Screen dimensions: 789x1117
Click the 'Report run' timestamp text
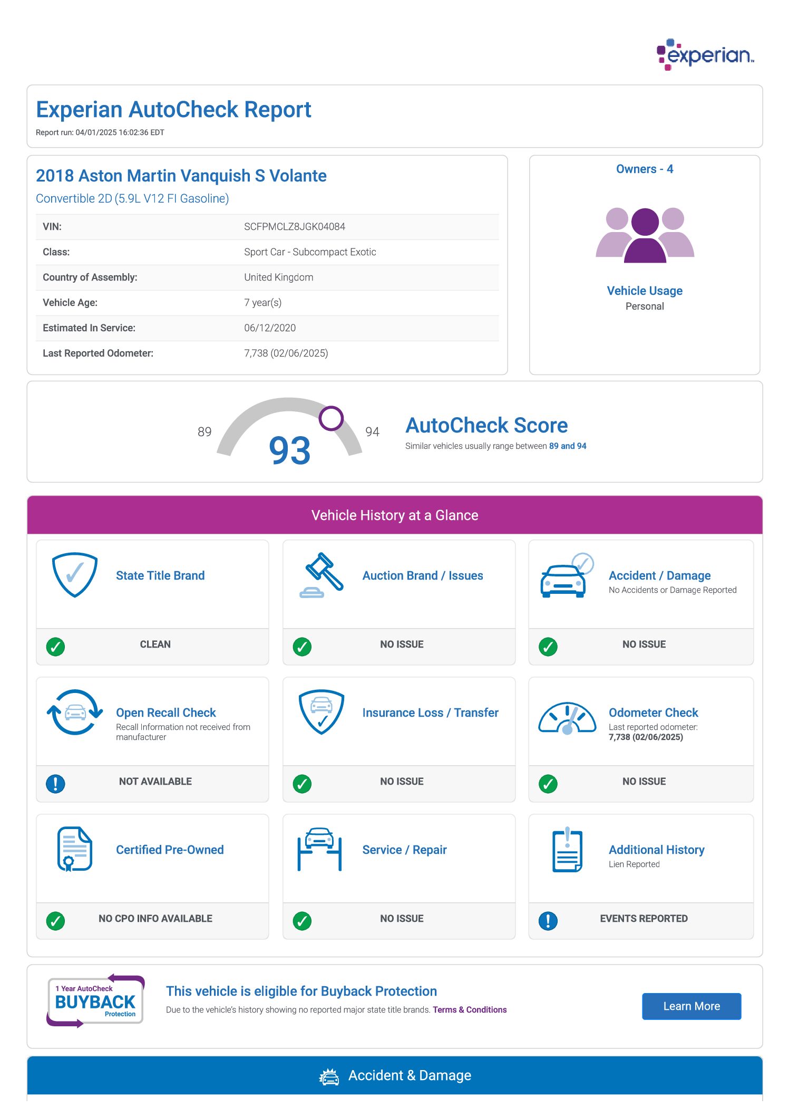[x=100, y=132]
